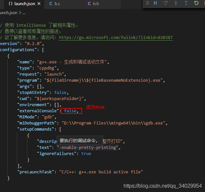Click the launch.json breadcrumb path

[x=9, y=13]
